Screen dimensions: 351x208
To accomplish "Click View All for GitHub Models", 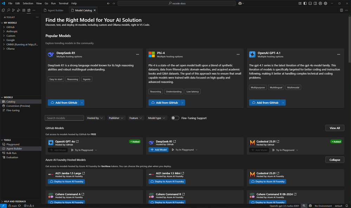I will click(334, 128).
